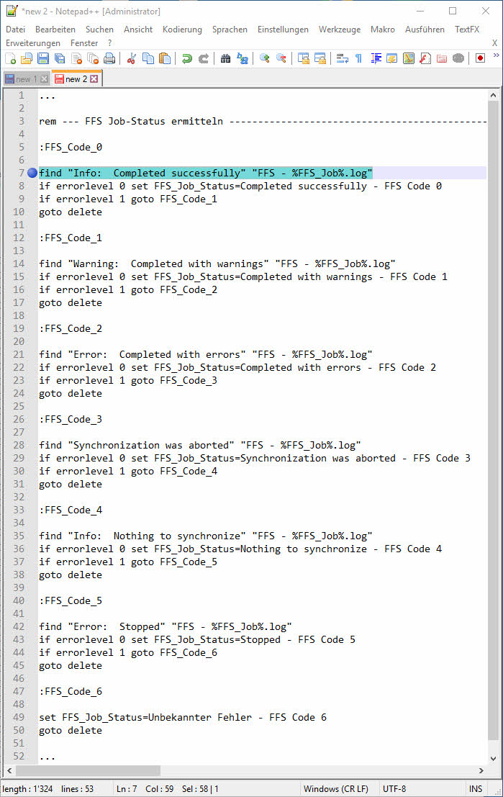Image resolution: width=503 pixels, height=797 pixels.
Task: Start macro recording with red dot
Action: [480, 58]
